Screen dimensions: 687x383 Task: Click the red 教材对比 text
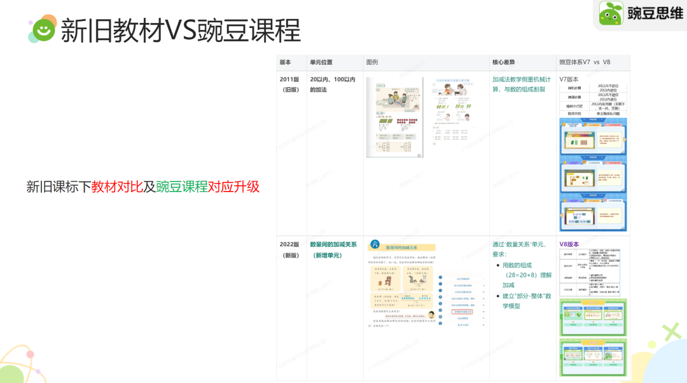[x=117, y=186]
